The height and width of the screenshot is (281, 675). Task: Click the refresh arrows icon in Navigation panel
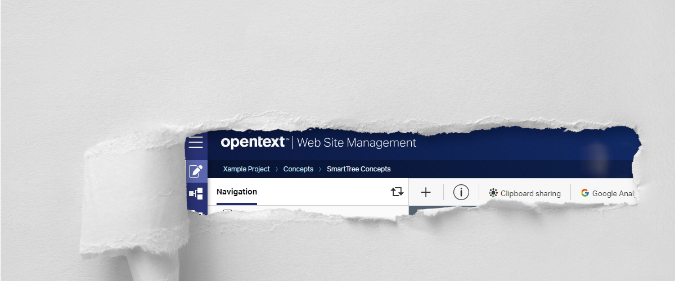(x=397, y=192)
